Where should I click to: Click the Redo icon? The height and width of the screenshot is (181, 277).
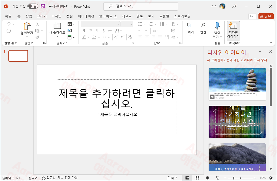8,31
